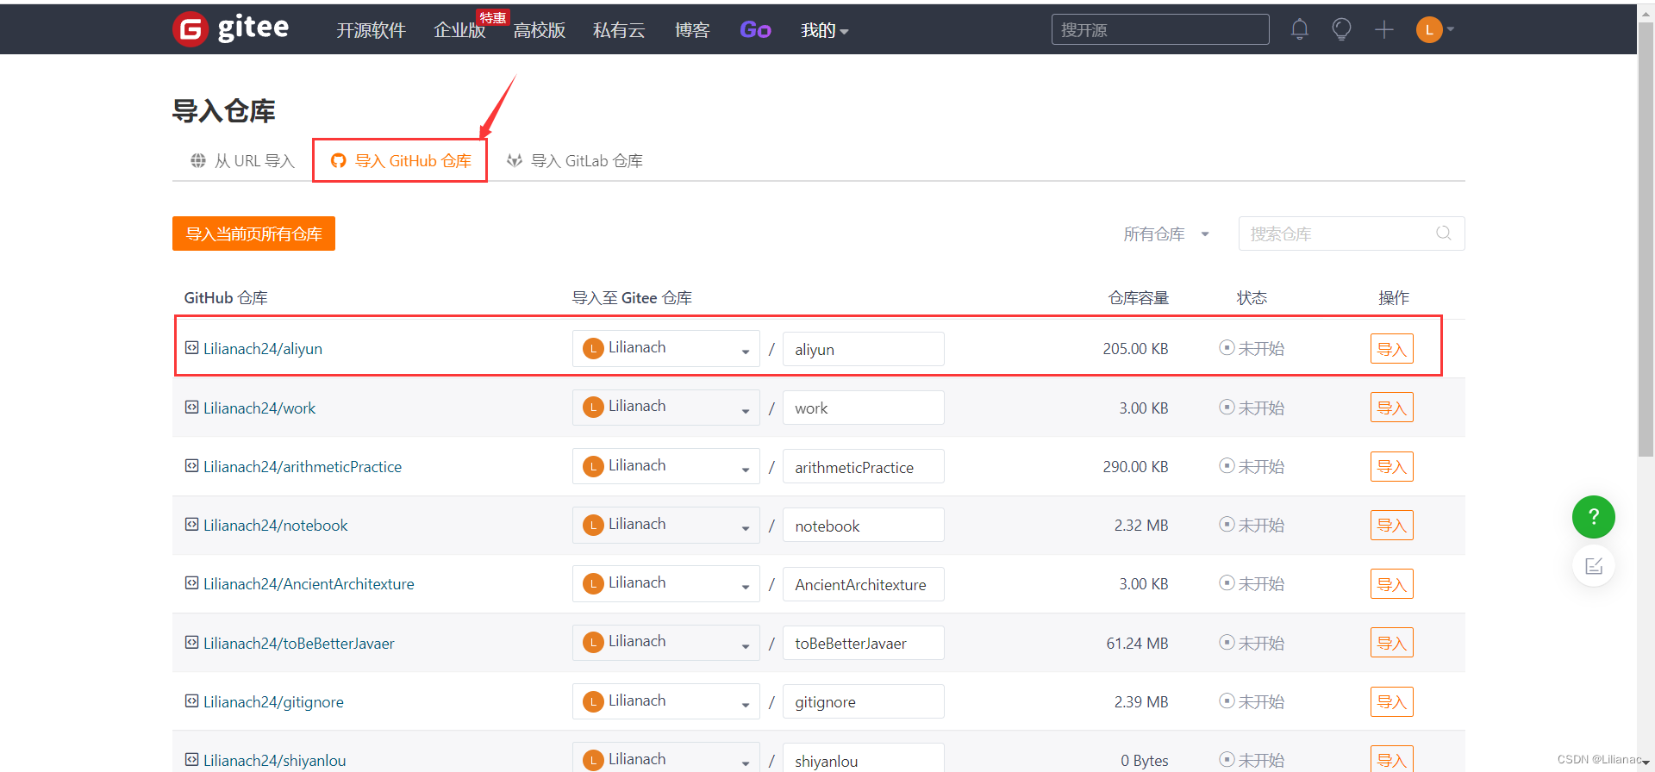
Task: Click the 205.00 KB size value
Action: tap(1135, 348)
